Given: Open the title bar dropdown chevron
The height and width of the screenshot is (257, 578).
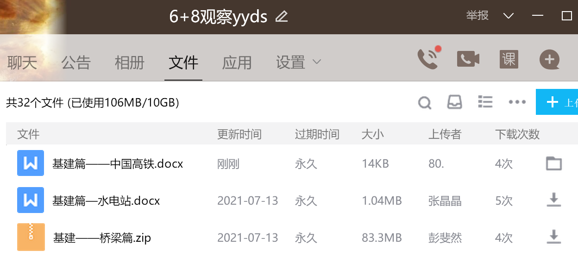Looking at the screenshot, I should click(x=509, y=16).
